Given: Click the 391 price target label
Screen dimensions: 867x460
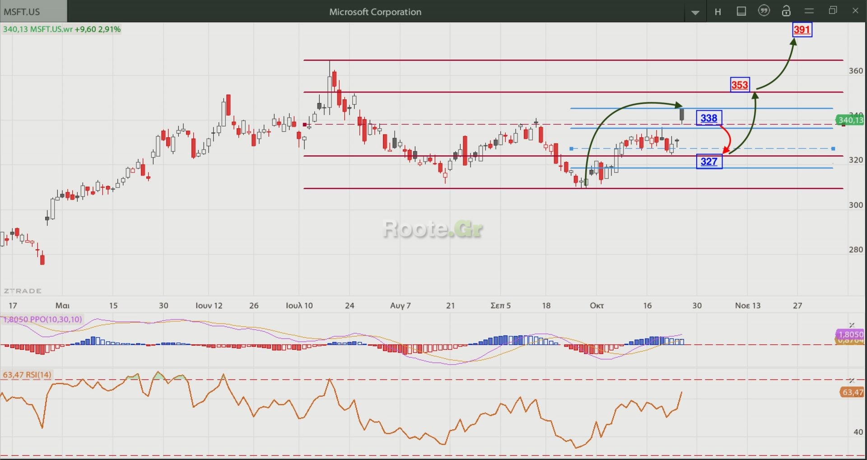Looking at the screenshot, I should pyautogui.click(x=802, y=30).
